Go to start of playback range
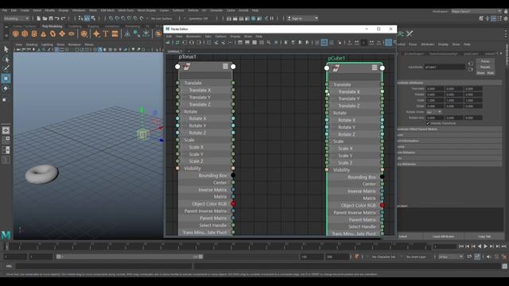The image size is (509, 286). click(461, 246)
